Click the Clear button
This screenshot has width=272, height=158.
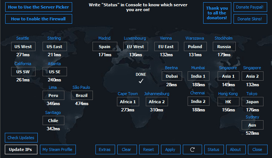click(127, 149)
